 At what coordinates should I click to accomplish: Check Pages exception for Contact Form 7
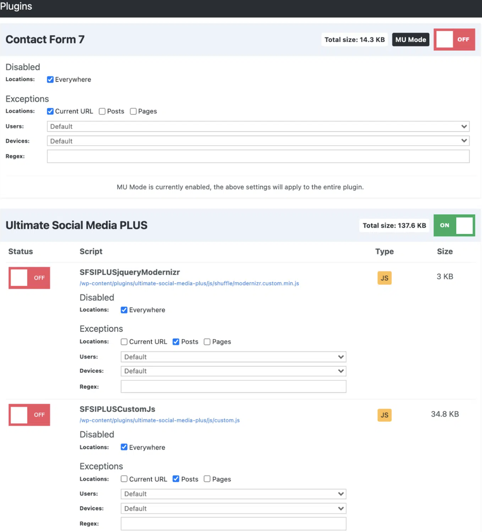(133, 112)
